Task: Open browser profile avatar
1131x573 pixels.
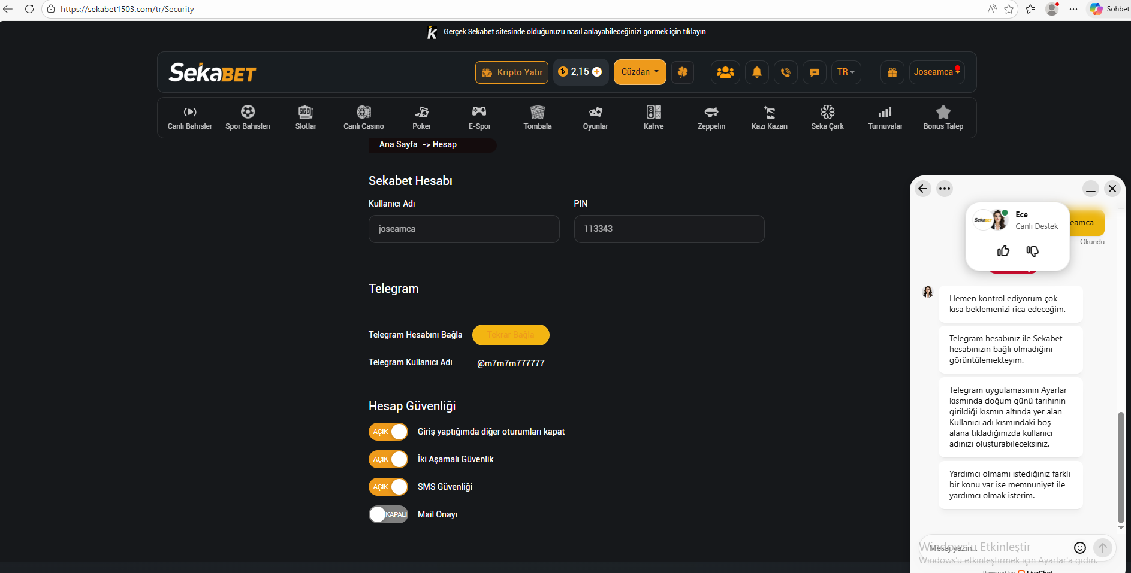Action: point(1052,9)
